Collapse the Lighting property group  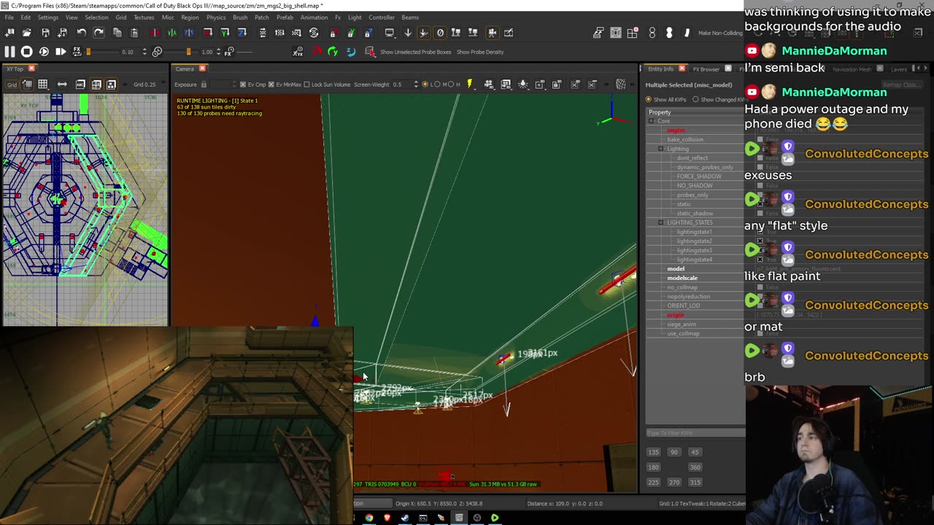661,149
